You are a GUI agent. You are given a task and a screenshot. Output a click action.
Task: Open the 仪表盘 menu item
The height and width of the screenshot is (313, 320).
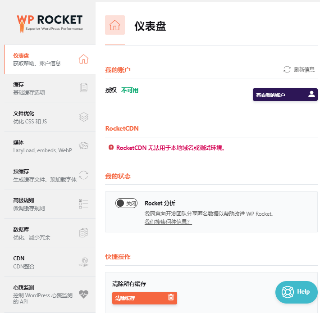pyautogui.click(x=50, y=59)
